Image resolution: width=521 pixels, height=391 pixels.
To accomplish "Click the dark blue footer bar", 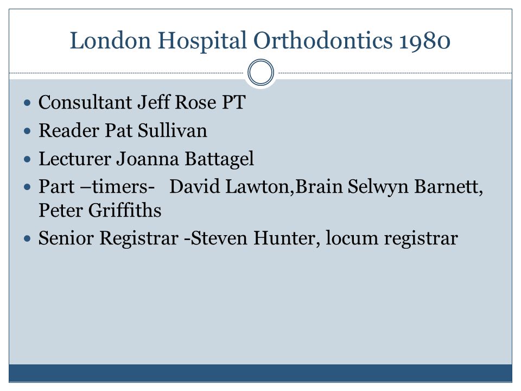I will coord(260,373).
